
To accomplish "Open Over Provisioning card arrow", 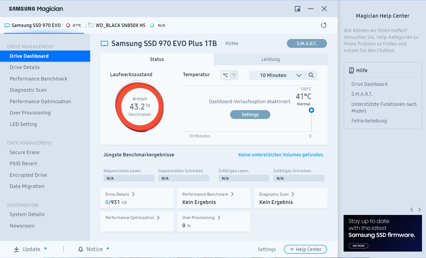I will [x=219, y=218].
